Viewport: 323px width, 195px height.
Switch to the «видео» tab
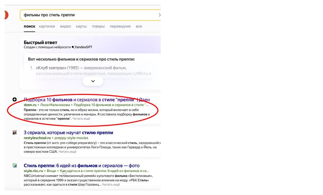click(x=66, y=26)
